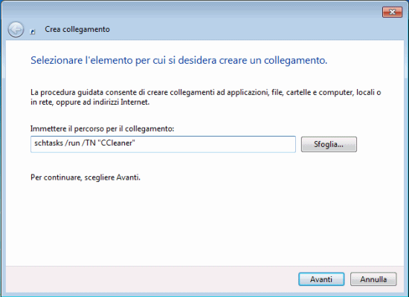Continue with the Avanti button
The image size is (409, 297).
pyautogui.click(x=321, y=279)
